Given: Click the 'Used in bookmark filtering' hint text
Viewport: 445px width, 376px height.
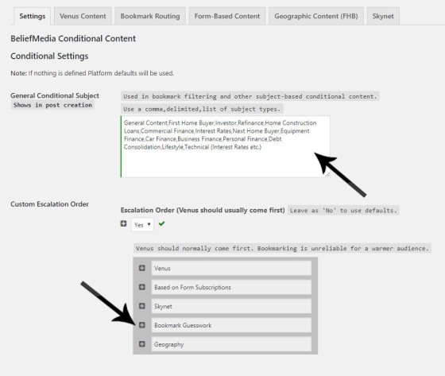Looking at the screenshot, I should click(250, 96).
